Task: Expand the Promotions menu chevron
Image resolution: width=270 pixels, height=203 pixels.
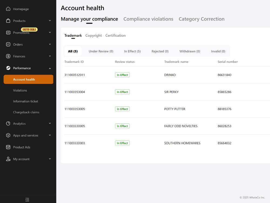Action: [50, 32]
